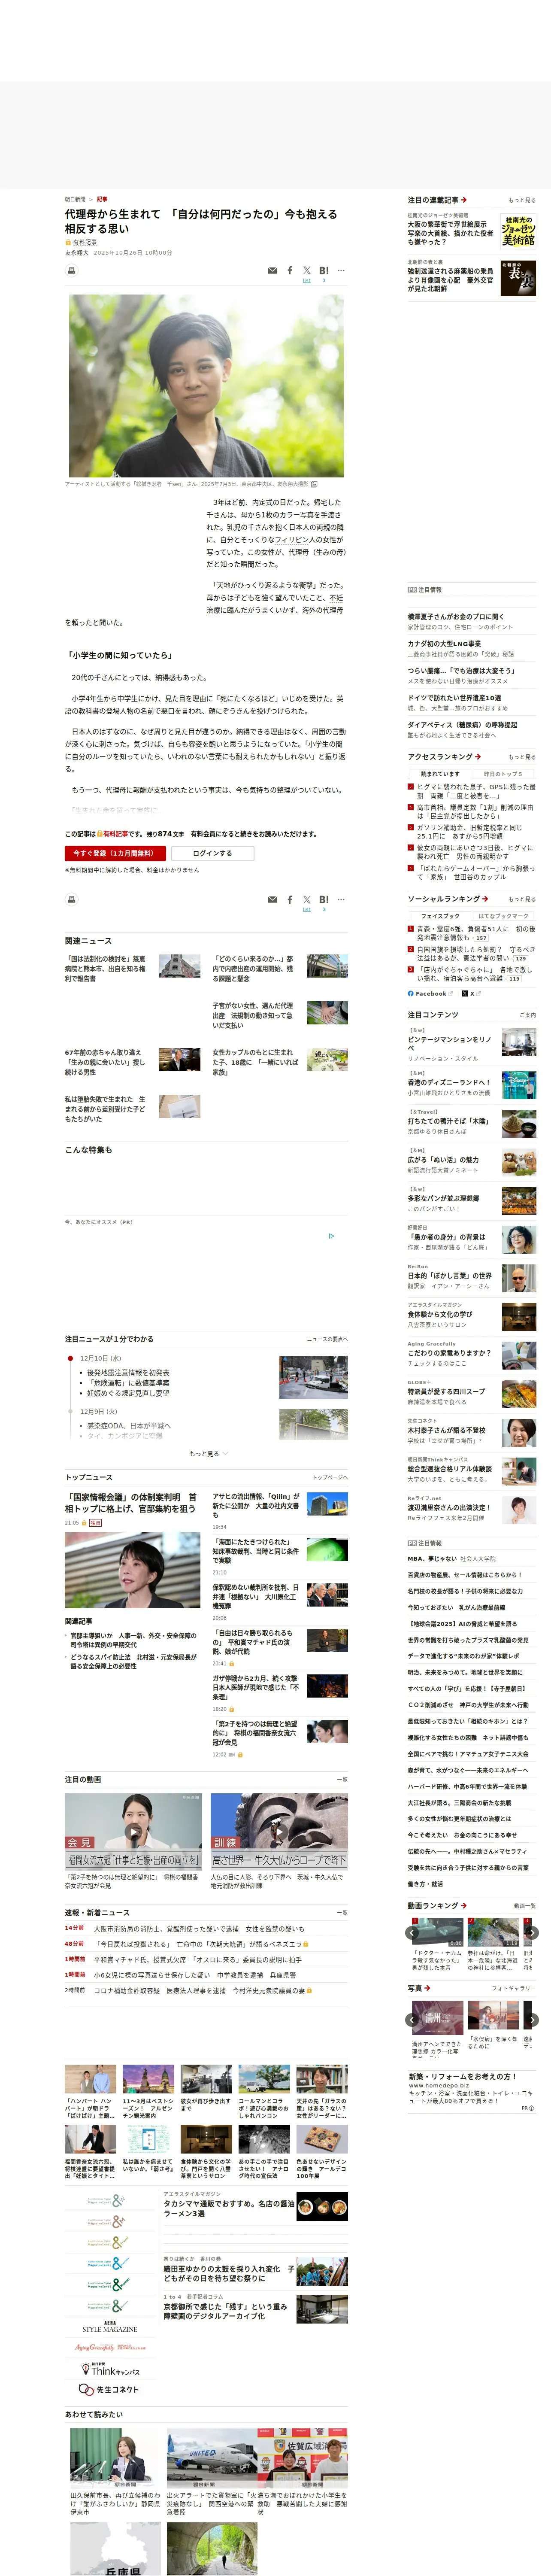Open the Thinkキャンパス logo
Image resolution: width=551 pixels, height=2576 pixels.
(x=110, y=2369)
